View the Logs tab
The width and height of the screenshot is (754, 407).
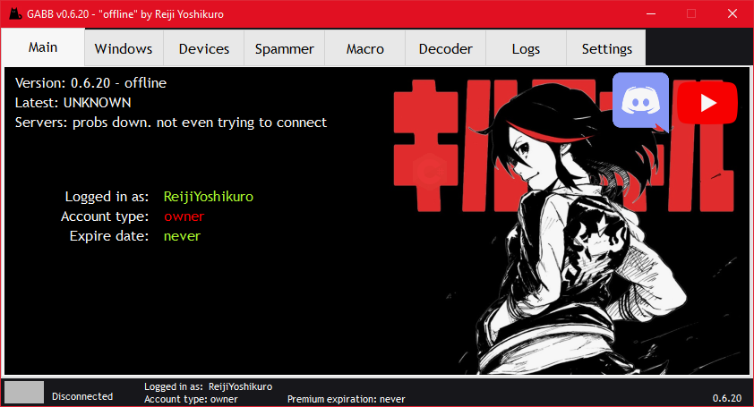526,48
